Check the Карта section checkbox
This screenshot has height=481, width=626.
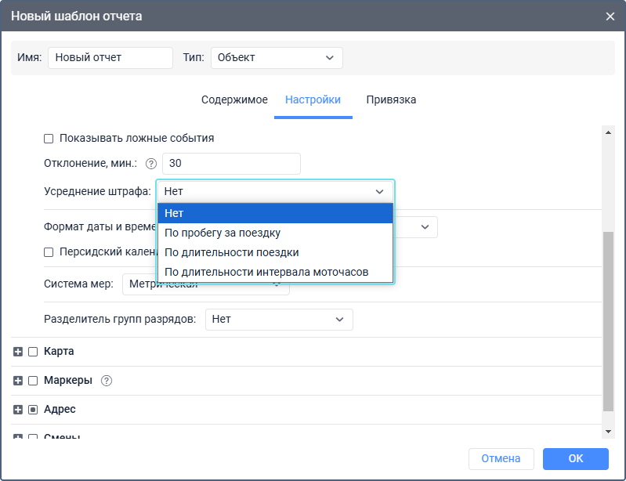33,352
